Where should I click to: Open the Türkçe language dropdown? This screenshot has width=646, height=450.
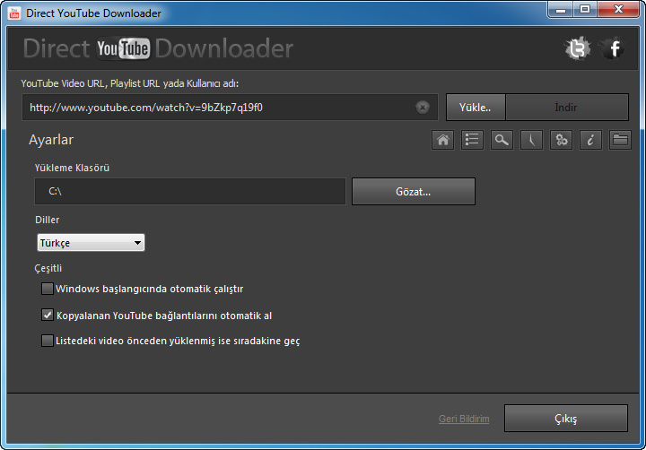click(91, 243)
